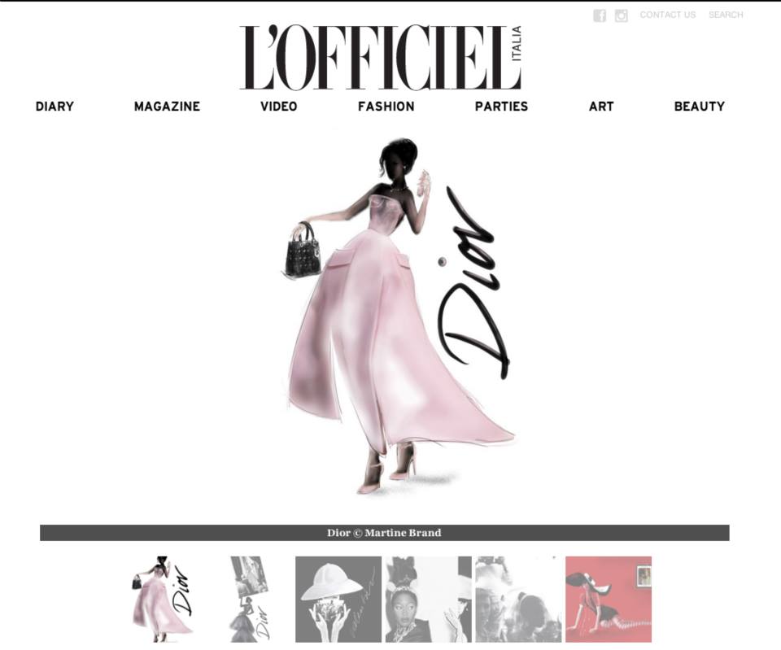Open the Search link
781x650 pixels.
pos(726,15)
